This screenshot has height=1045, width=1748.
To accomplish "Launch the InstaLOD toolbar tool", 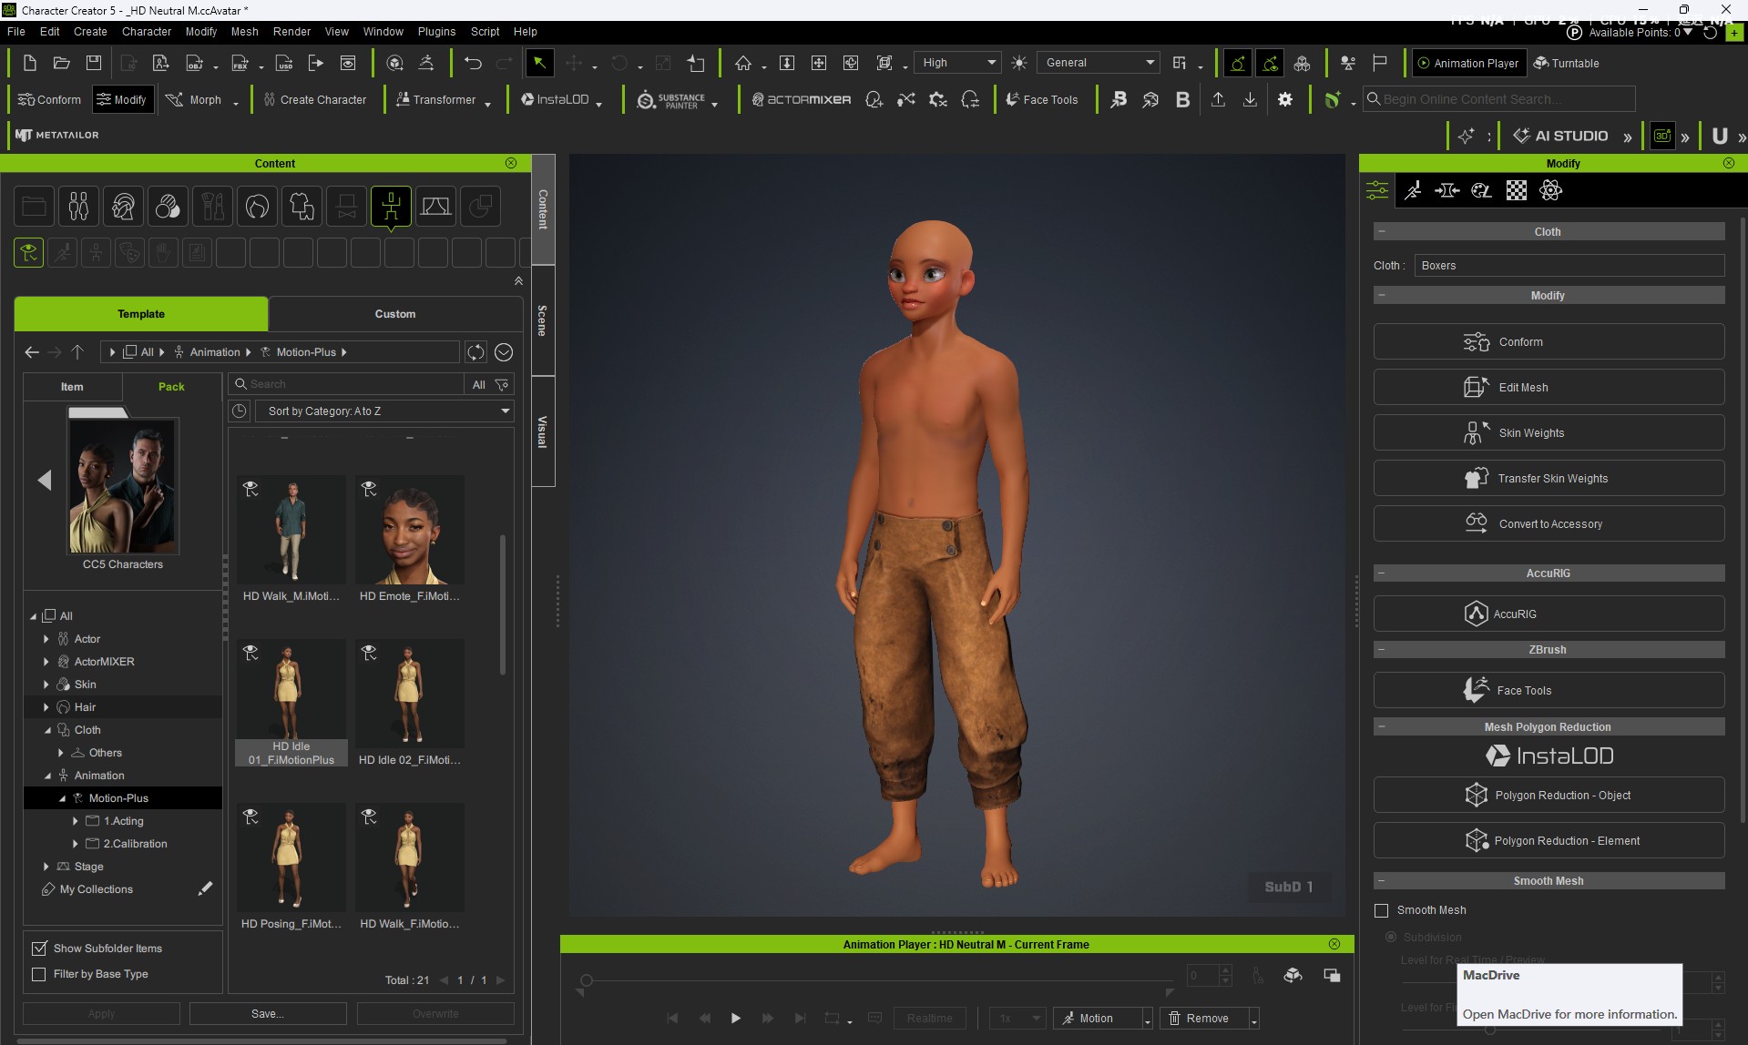I will [561, 99].
